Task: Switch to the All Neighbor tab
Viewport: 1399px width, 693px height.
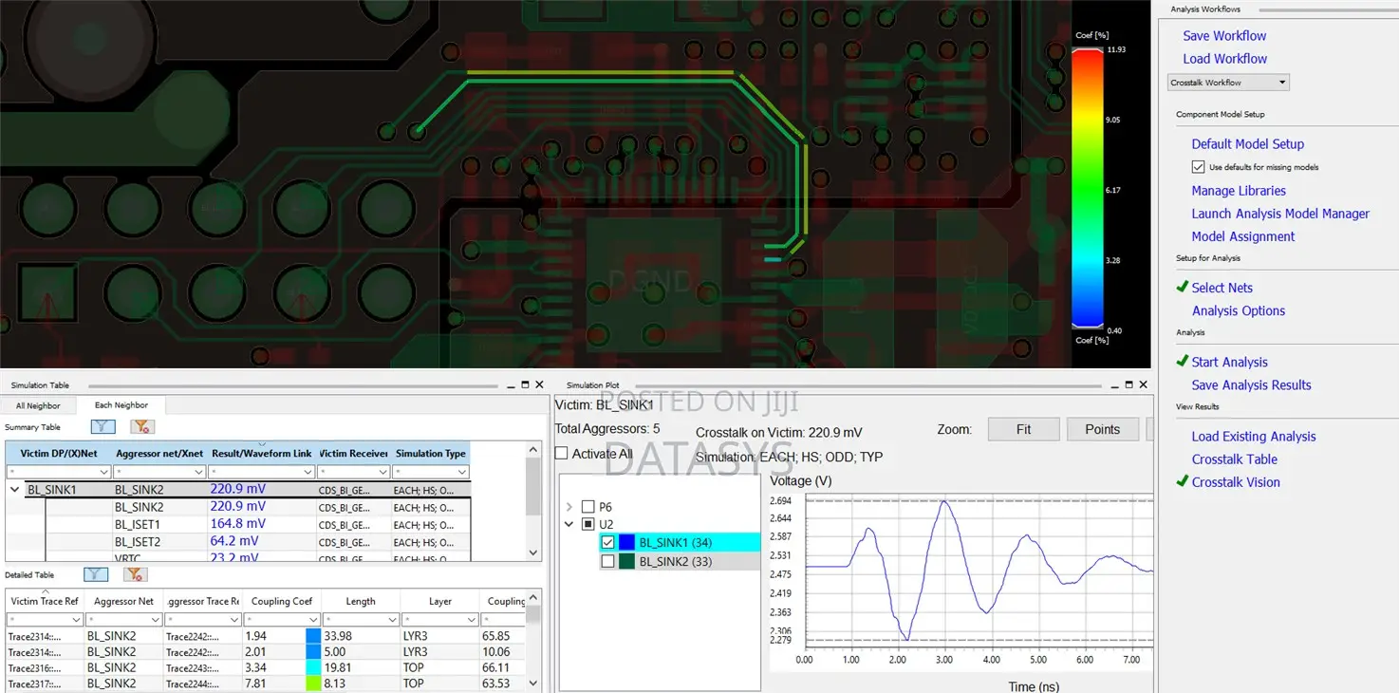Action: point(38,405)
